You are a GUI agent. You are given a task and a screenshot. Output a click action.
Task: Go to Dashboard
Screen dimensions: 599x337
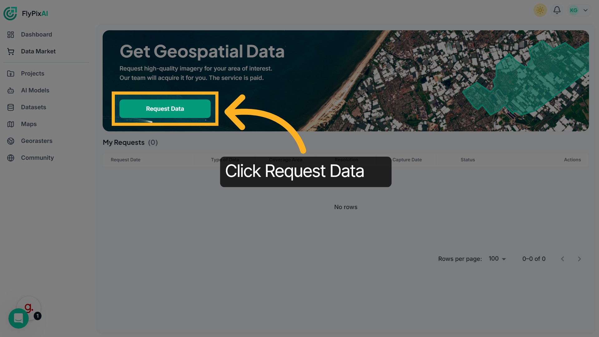(x=37, y=35)
